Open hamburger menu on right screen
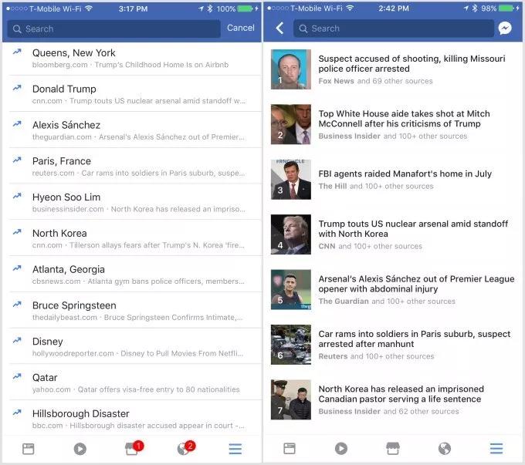 click(x=496, y=449)
